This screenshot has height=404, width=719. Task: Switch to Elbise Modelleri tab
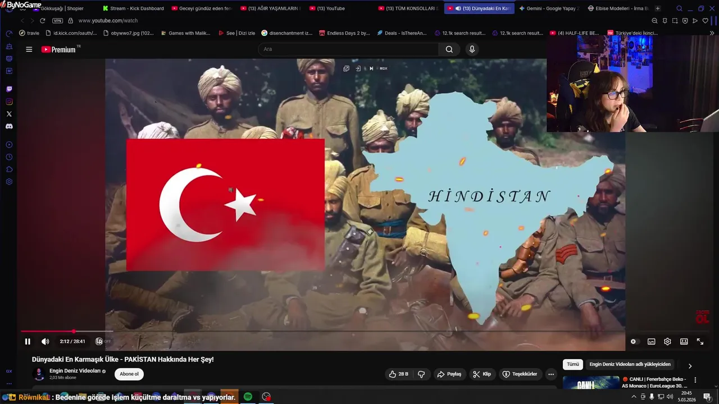pyautogui.click(x=617, y=8)
